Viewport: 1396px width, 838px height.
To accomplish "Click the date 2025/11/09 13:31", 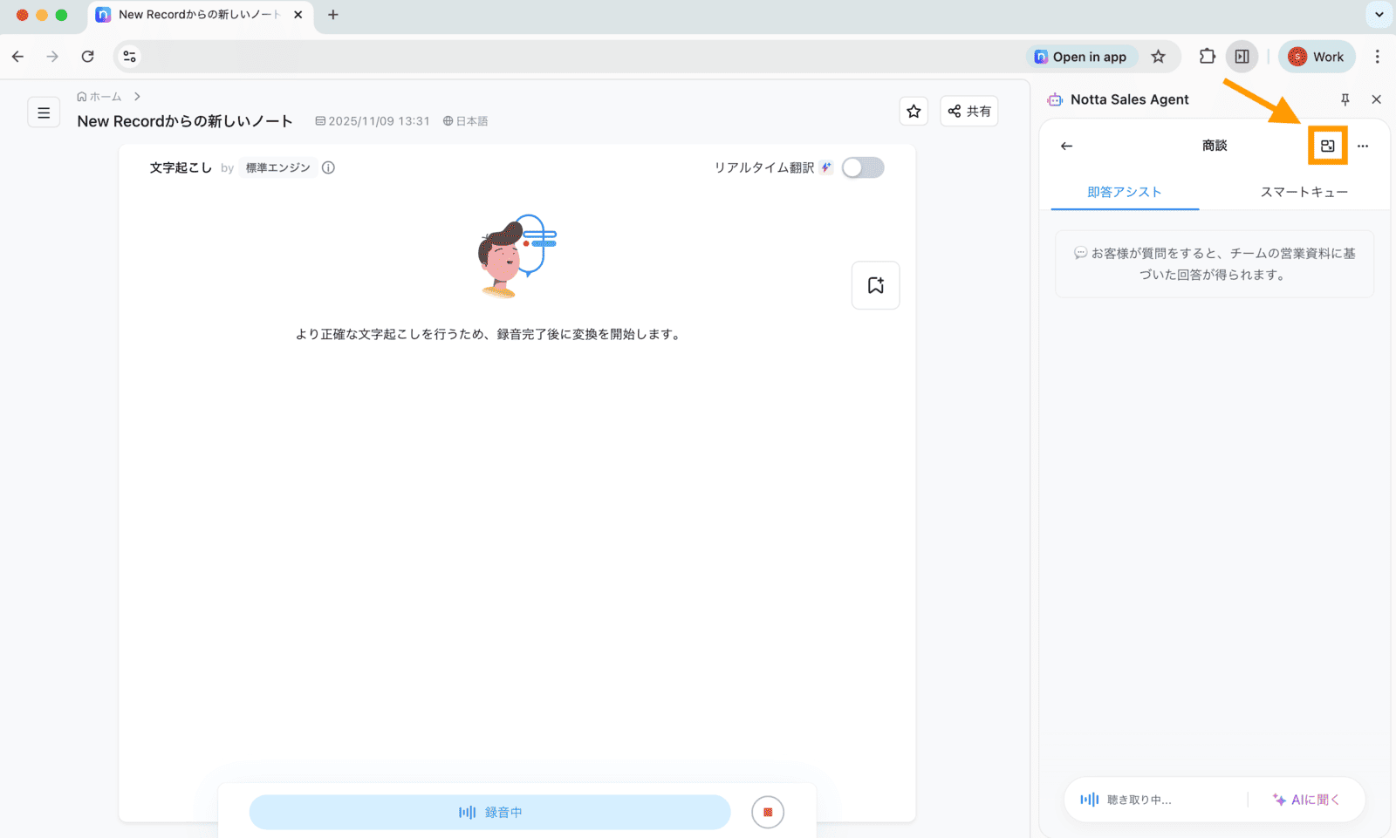I will pyautogui.click(x=373, y=121).
